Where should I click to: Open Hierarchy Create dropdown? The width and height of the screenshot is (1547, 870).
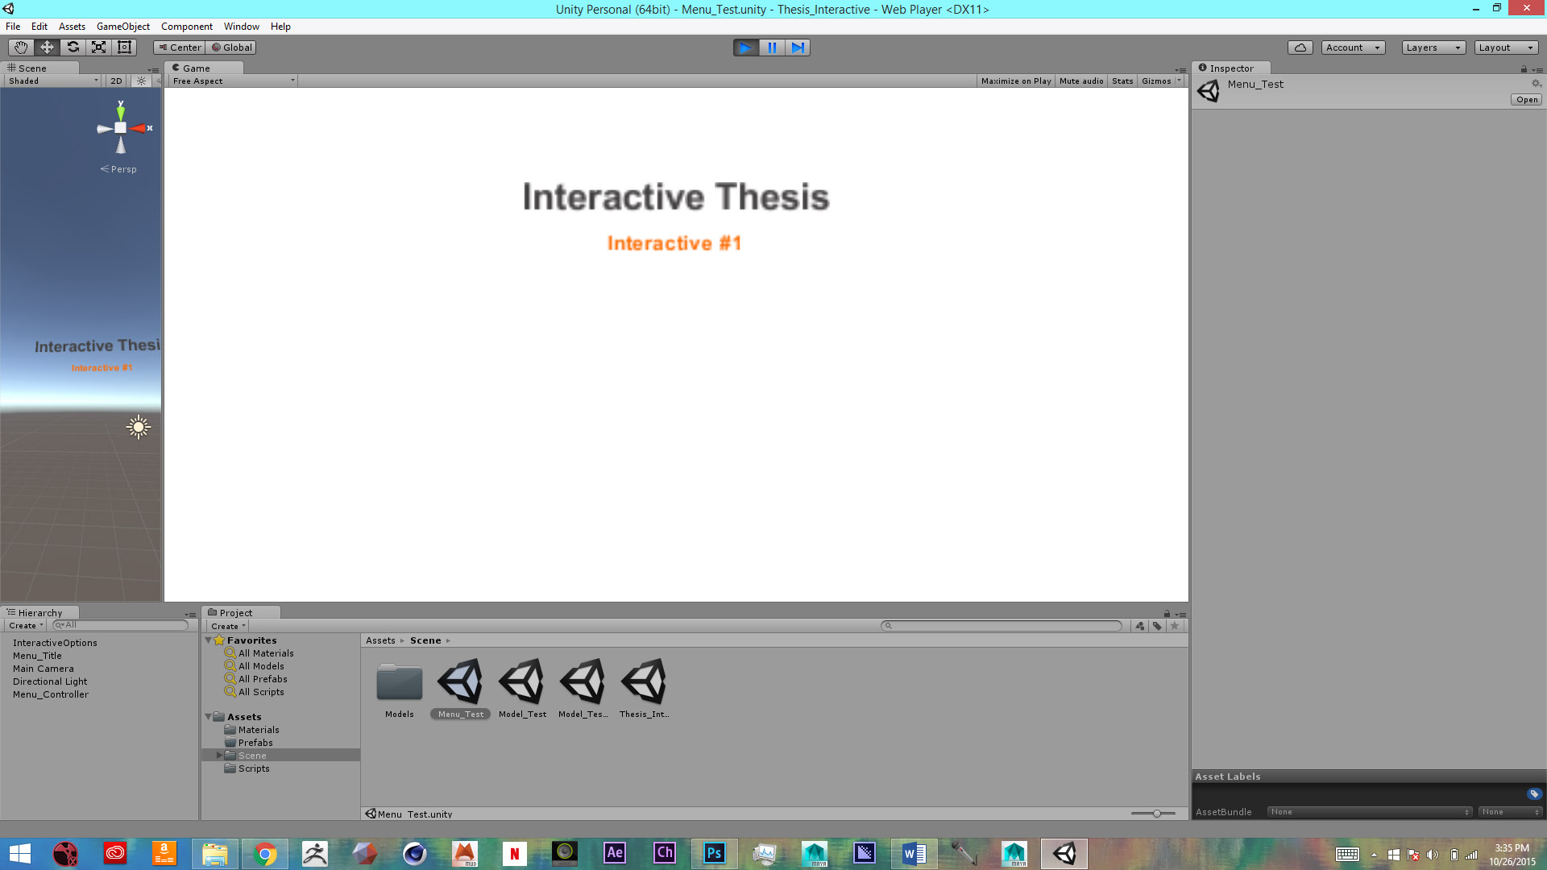[26, 626]
